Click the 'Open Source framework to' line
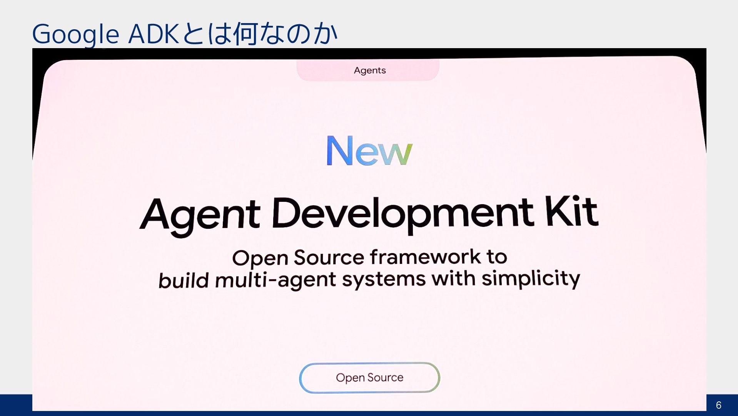Screen dimensions: 738x416 coord(369,257)
